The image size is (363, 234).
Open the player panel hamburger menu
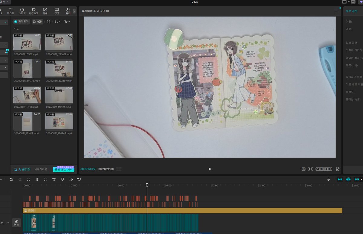point(336,11)
